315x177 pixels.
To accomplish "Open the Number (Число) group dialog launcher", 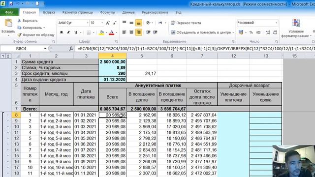I will click(277, 41).
